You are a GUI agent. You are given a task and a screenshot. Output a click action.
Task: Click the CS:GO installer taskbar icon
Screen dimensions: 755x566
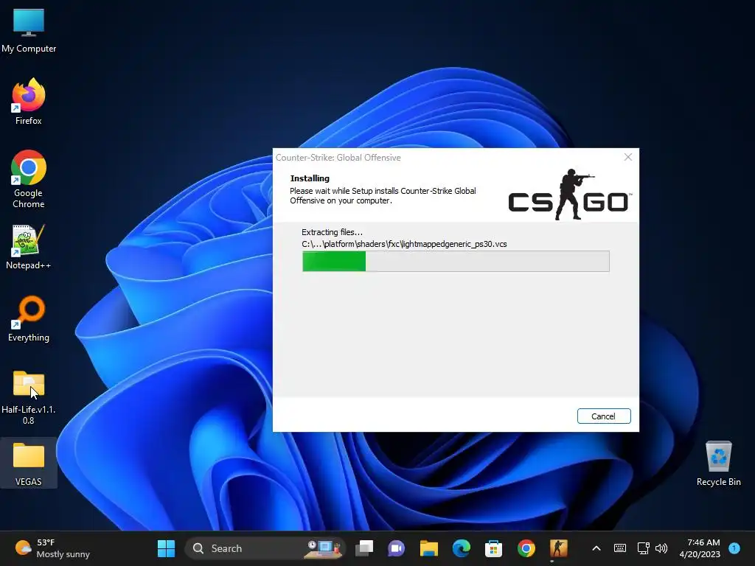click(x=559, y=548)
